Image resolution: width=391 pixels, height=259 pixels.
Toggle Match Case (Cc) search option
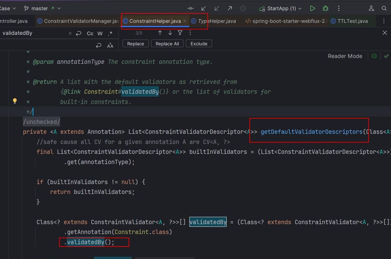tap(90, 33)
